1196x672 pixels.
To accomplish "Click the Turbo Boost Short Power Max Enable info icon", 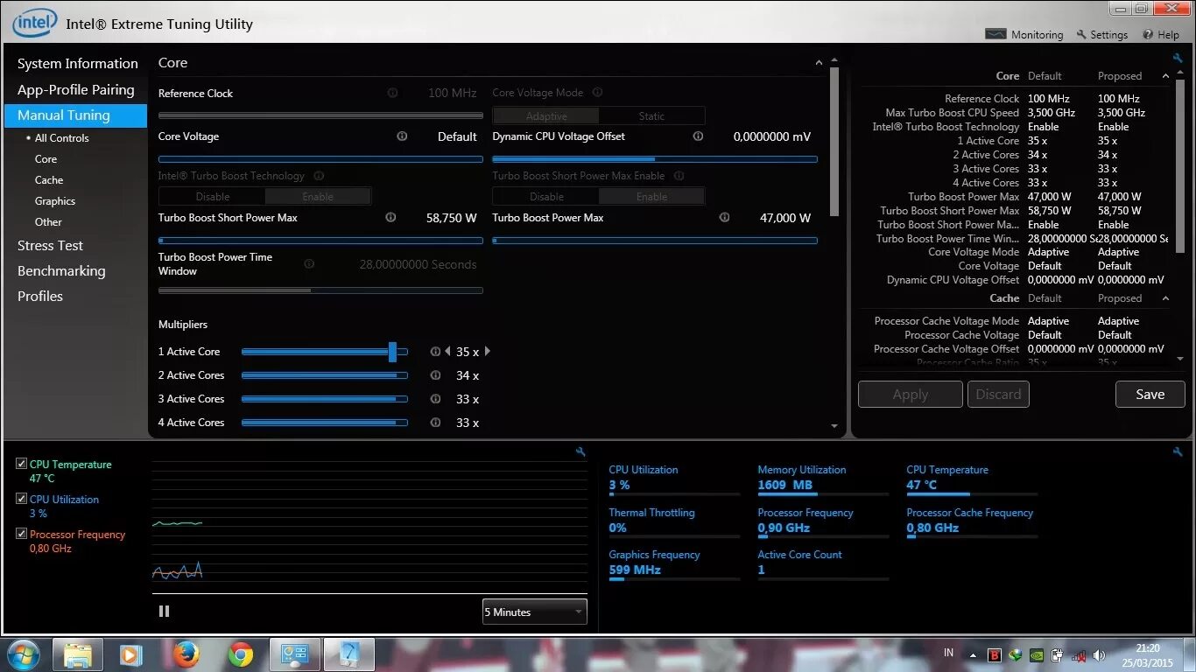I will pos(679,176).
